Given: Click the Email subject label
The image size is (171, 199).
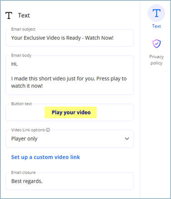Looking at the screenshot, I should click(x=23, y=29).
